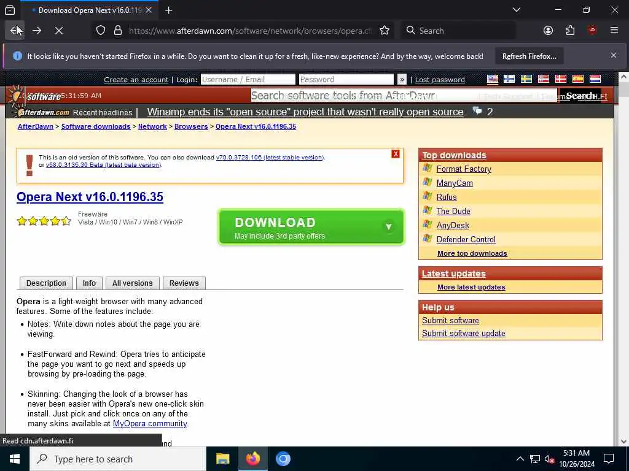Open File Explorer from the taskbar
The image size is (629, 471).
click(222, 459)
